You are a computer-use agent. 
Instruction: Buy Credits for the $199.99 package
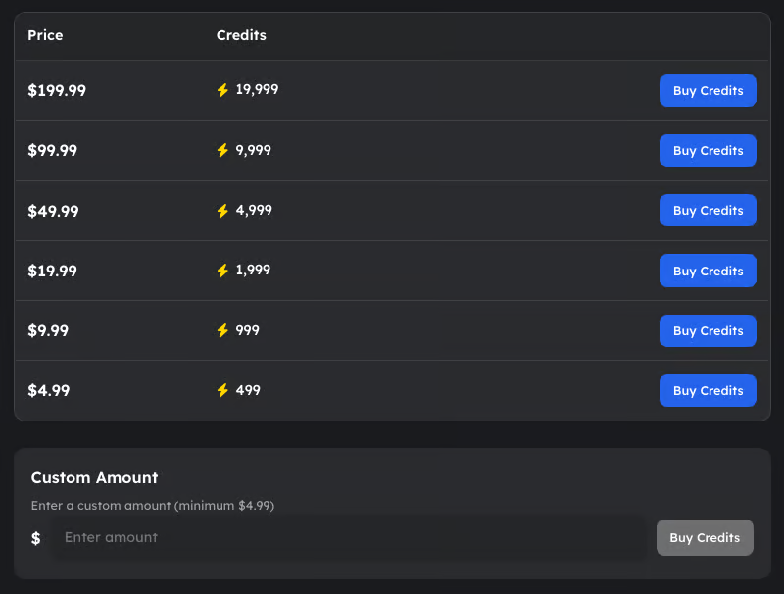(x=708, y=90)
